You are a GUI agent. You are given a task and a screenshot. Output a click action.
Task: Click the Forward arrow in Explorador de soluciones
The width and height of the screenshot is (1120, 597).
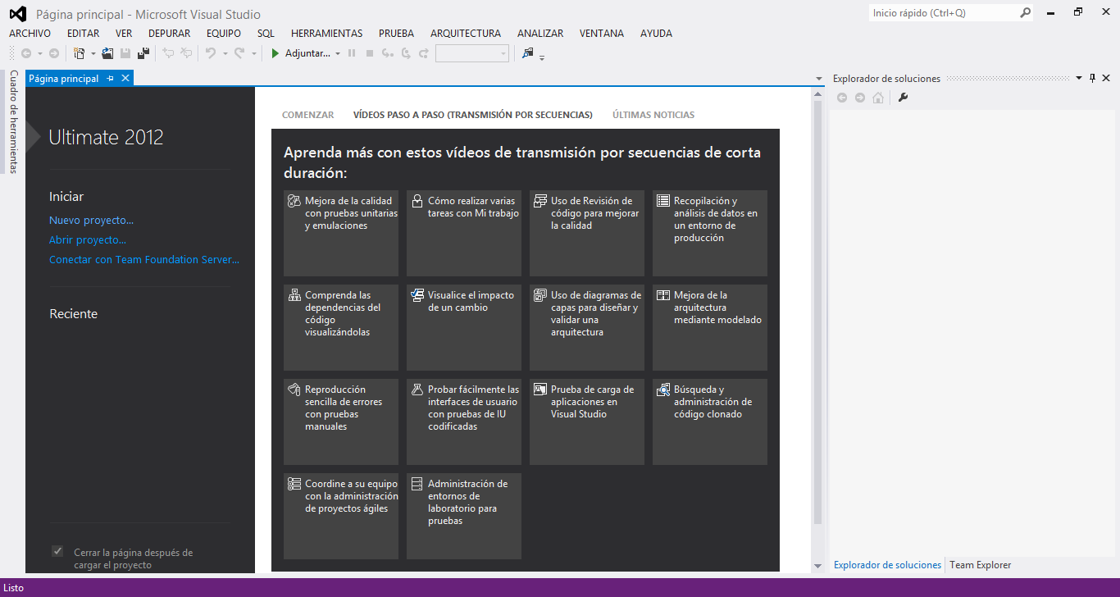[860, 98]
